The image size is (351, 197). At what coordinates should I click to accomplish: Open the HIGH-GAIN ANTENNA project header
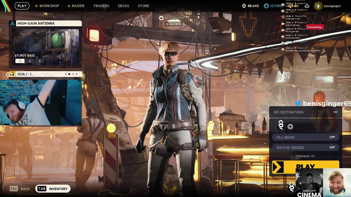pyautogui.click(x=45, y=23)
